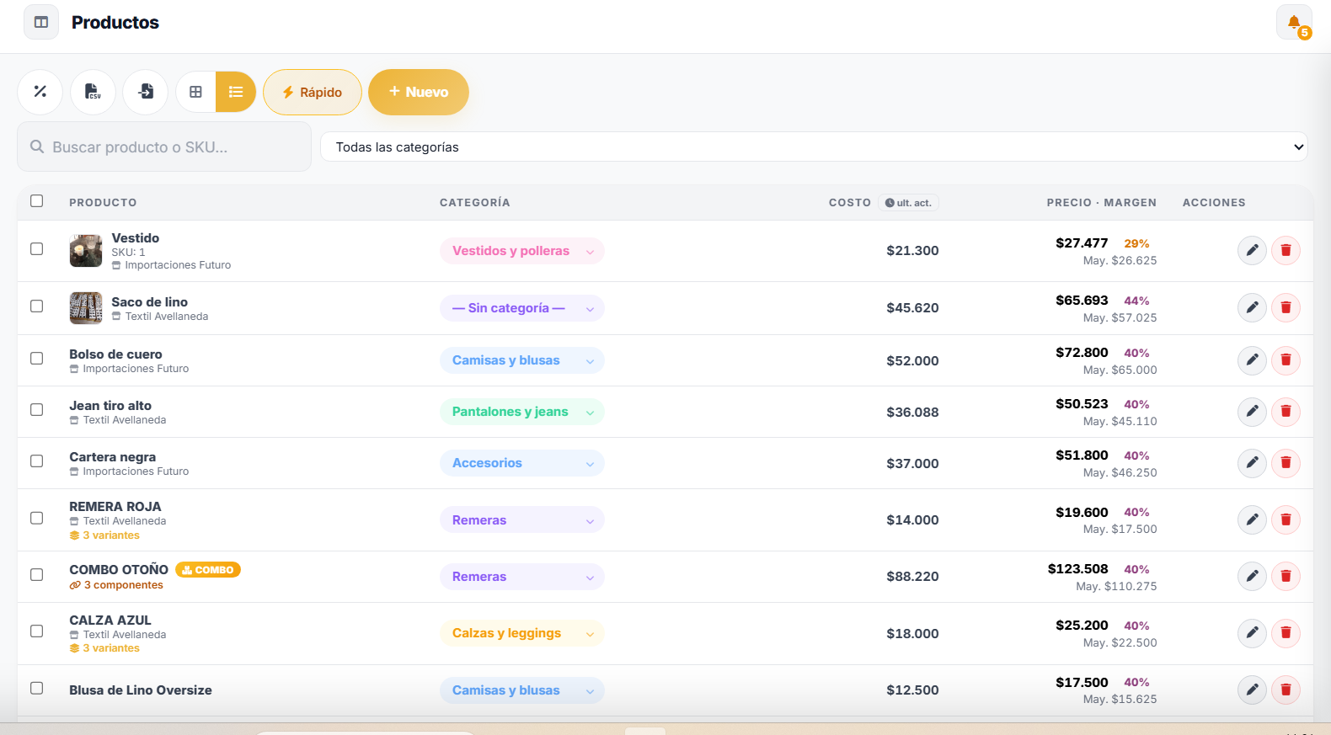Click the import file icon

tap(146, 92)
